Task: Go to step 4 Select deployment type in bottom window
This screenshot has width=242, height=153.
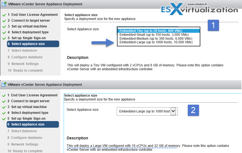Action: pos(28,113)
